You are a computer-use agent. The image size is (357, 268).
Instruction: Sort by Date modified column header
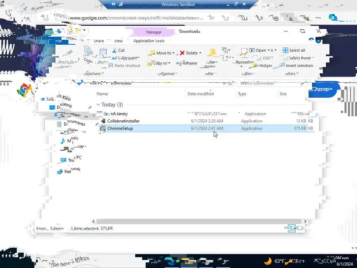point(200,94)
